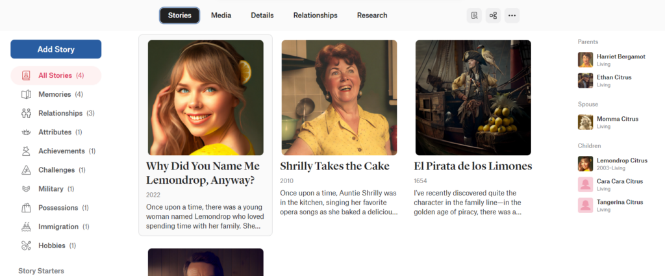Viewport: 665px width, 276px height.
Task: Click the Attributes eye icon
Action: pos(26,132)
